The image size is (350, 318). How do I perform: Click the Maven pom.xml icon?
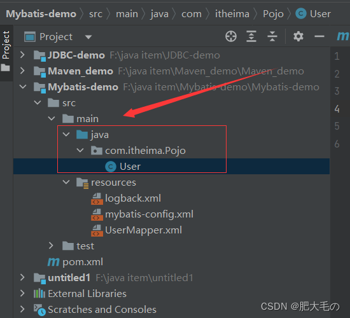(53, 262)
